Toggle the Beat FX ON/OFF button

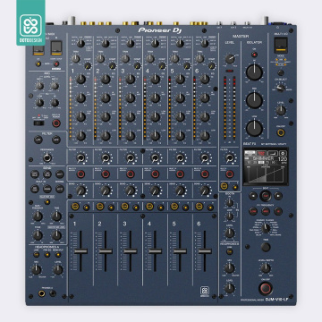tap(266, 288)
